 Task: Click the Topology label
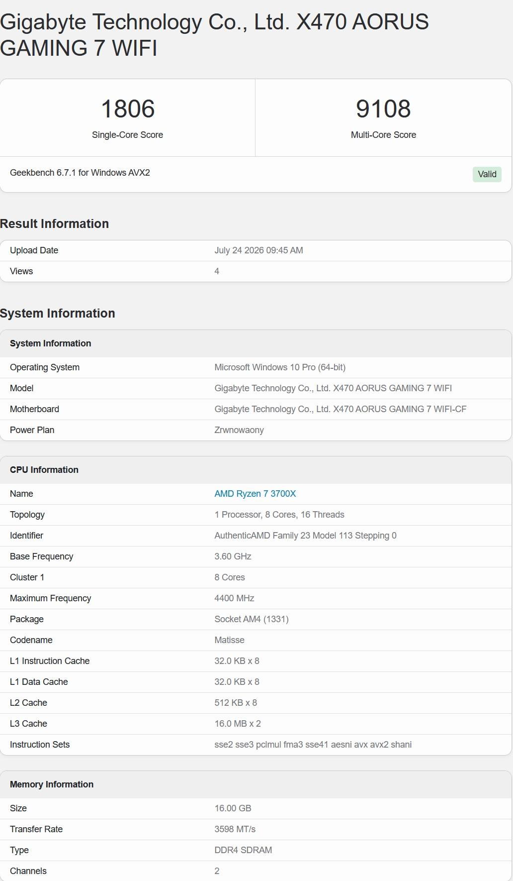pos(27,515)
